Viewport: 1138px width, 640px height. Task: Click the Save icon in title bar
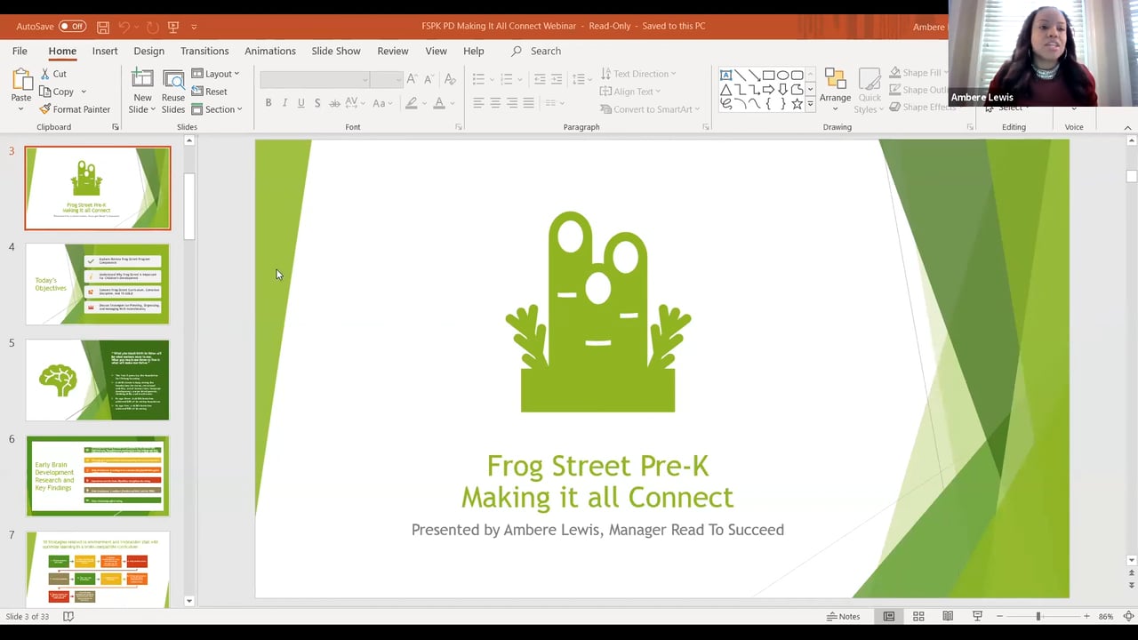103,27
